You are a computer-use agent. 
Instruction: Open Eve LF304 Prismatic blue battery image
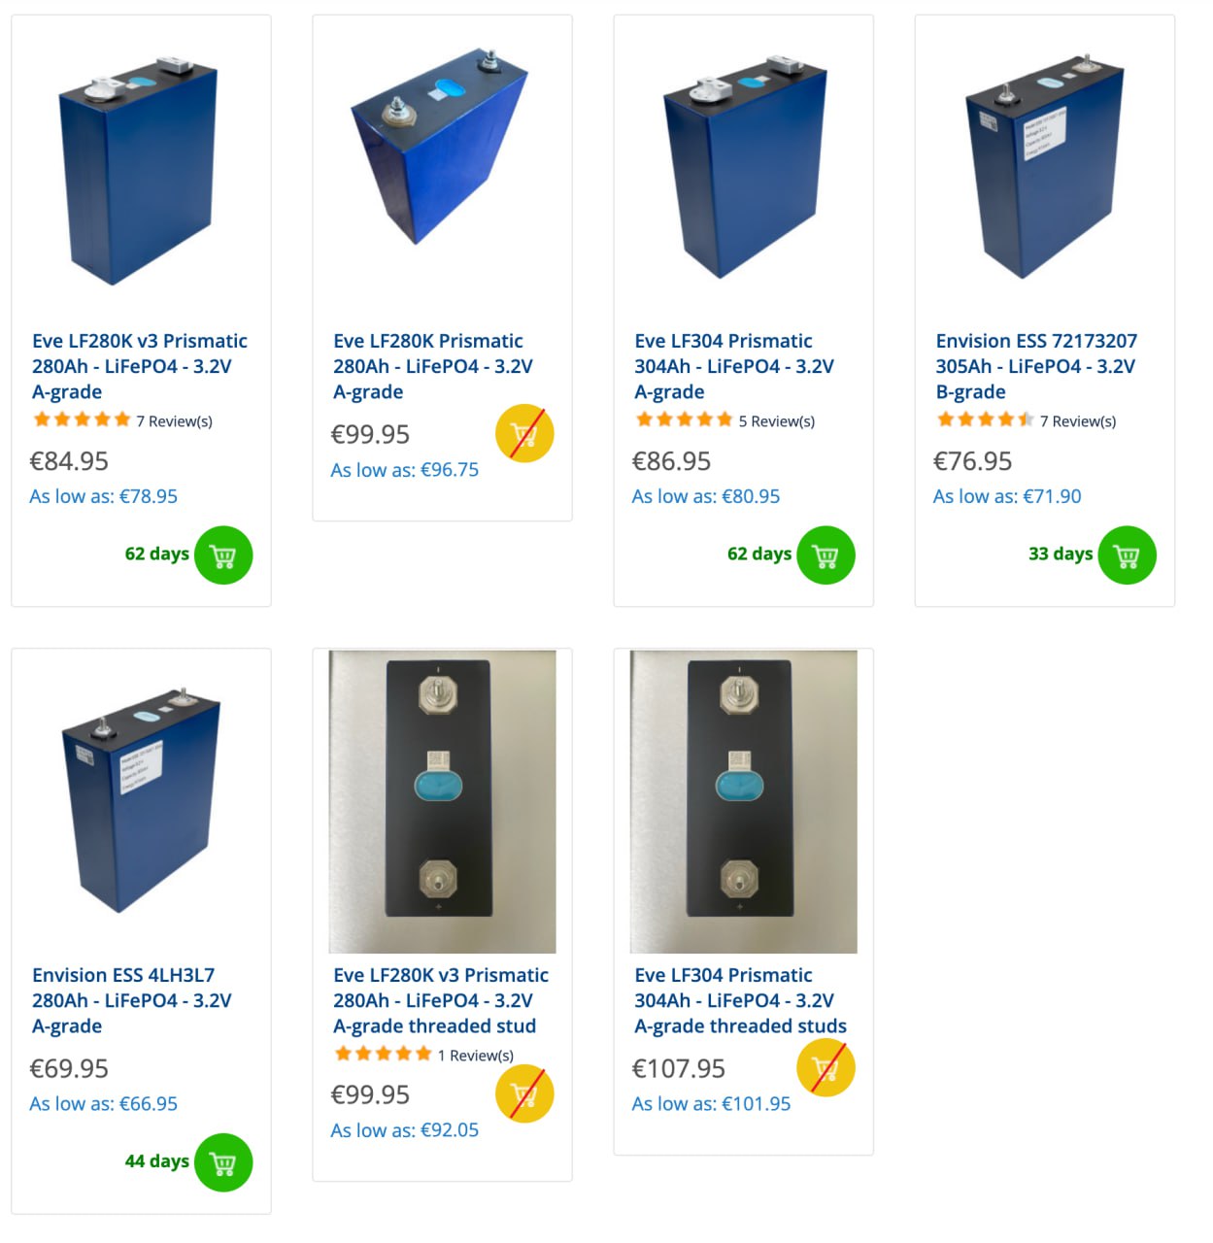(744, 167)
